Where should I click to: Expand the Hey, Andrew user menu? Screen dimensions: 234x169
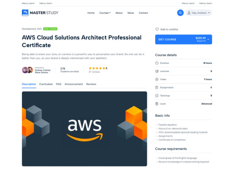coord(198,13)
